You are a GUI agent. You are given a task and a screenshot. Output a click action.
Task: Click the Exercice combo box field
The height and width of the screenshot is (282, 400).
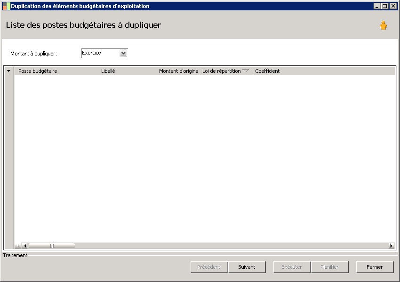click(x=104, y=53)
